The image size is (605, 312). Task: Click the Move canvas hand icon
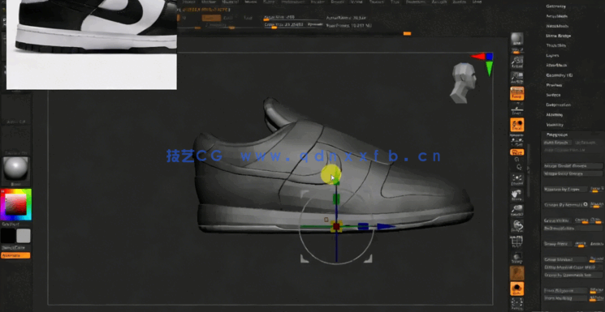pyautogui.click(x=517, y=194)
